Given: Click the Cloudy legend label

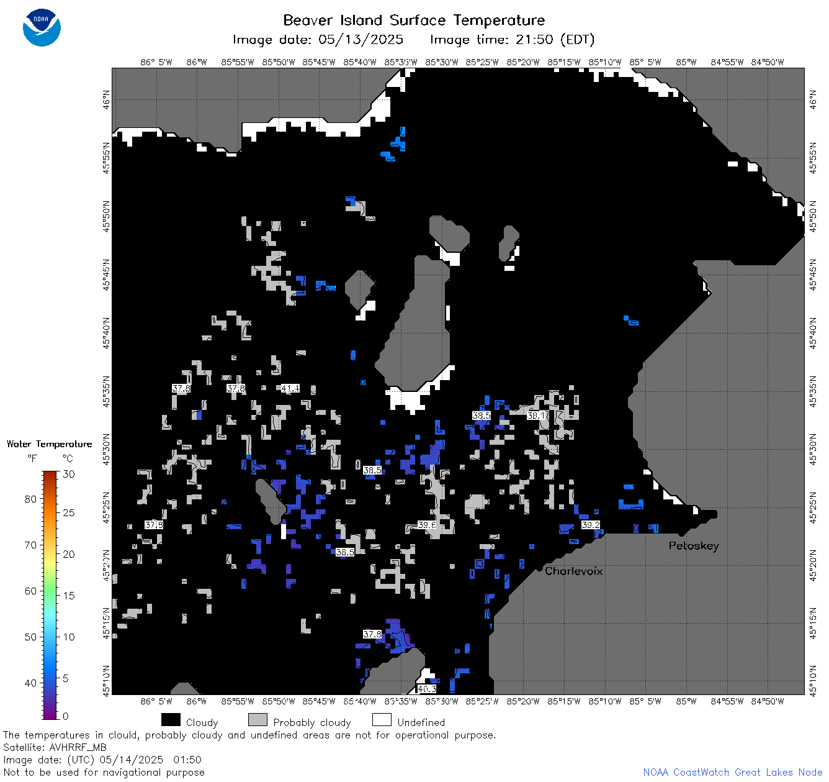Looking at the screenshot, I should click(x=202, y=722).
